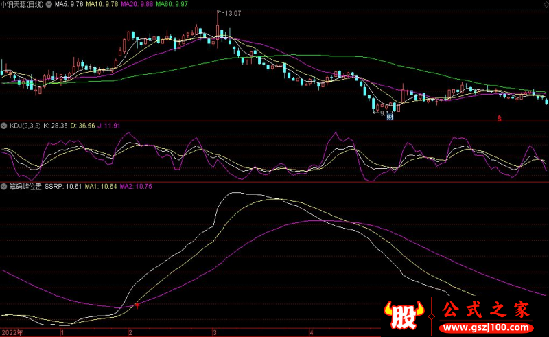
Task: Click the SSRP value label
Action: 63,186
